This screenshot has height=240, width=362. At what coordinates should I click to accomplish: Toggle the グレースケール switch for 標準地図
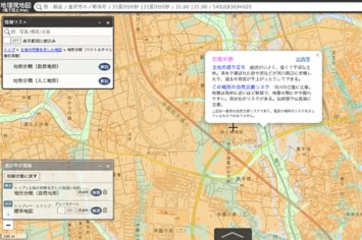click(66, 210)
